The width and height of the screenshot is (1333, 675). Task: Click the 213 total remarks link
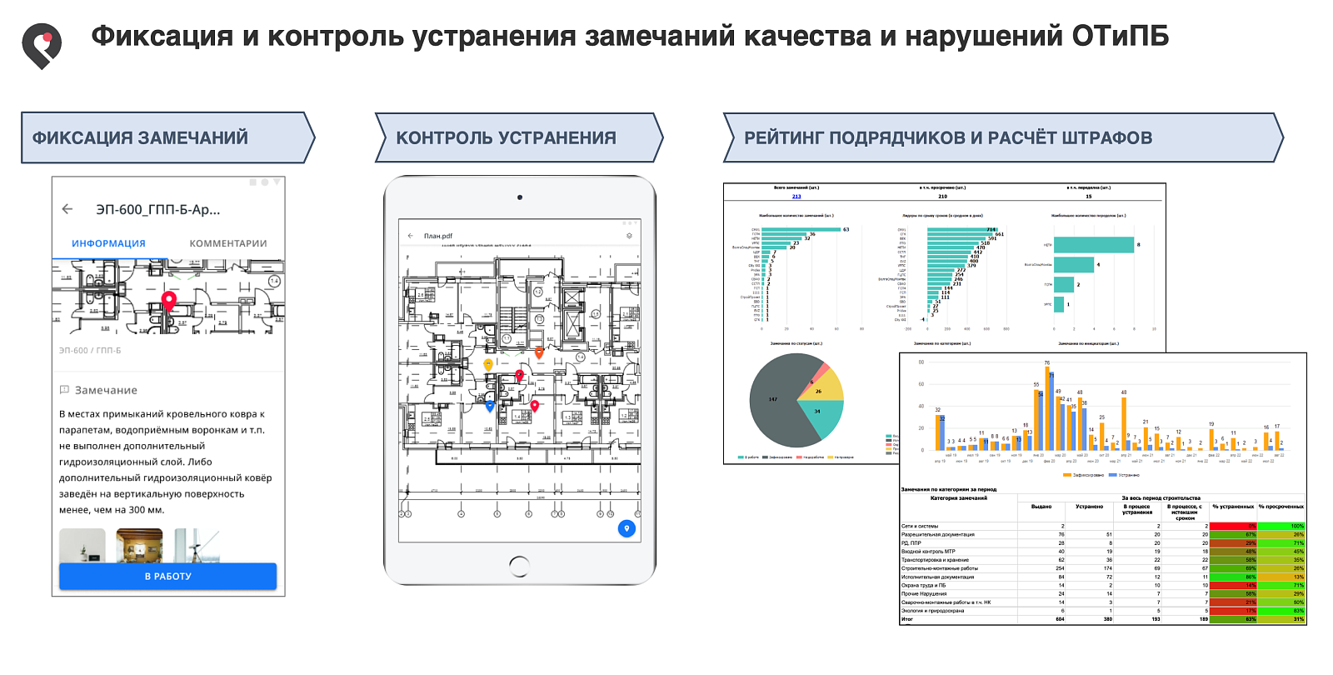[x=796, y=197]
